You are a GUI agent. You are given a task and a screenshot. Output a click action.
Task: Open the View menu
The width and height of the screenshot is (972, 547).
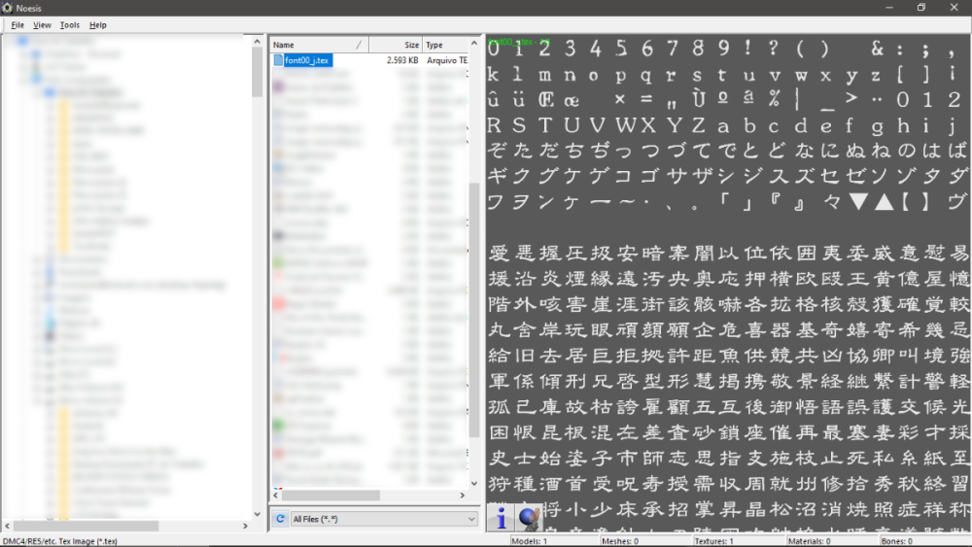coord(42,24)
